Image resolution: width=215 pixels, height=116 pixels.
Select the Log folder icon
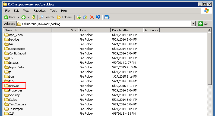7,76
